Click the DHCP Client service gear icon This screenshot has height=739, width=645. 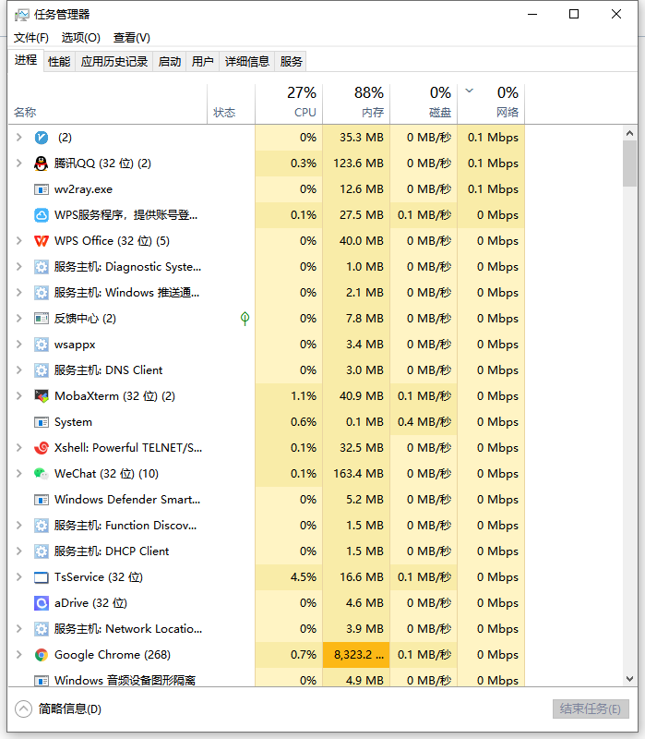coord(42,551)
